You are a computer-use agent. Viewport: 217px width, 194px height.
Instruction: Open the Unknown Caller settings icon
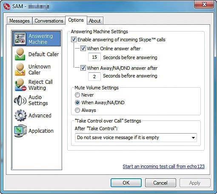(20, 69)
